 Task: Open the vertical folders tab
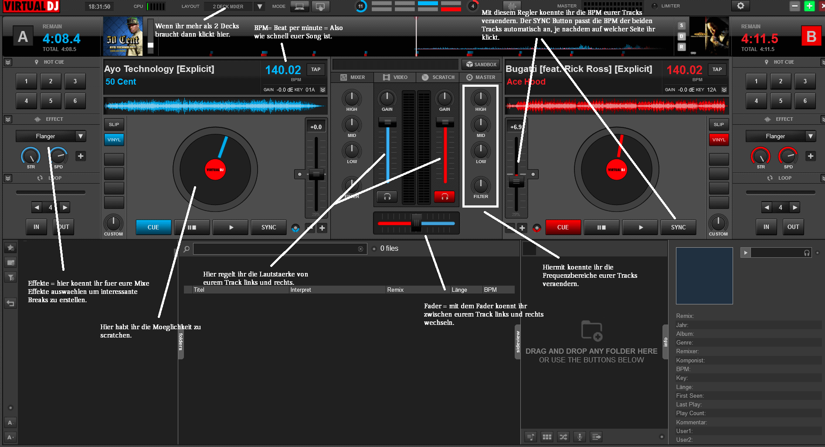tap(180, 342)
